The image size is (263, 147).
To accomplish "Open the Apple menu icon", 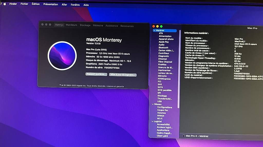I will click(x=5, y=4).
